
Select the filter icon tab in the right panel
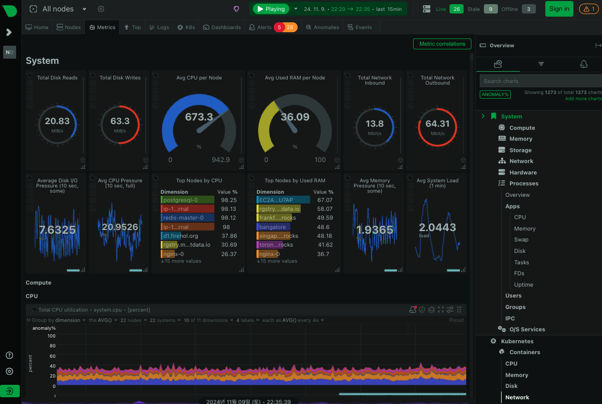pyautogui.click(x=541, y=64)
